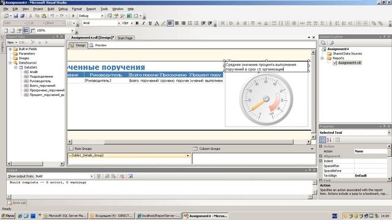Open the Format menu

[x=77, y=9]
